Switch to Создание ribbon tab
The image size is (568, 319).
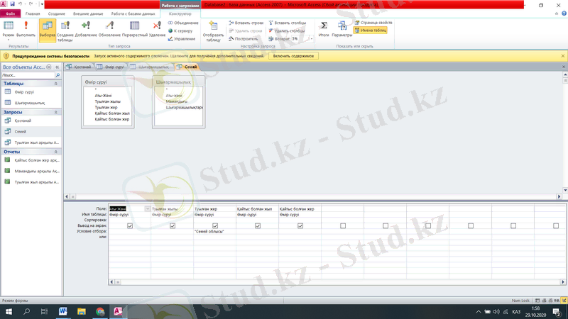[57, 13]
